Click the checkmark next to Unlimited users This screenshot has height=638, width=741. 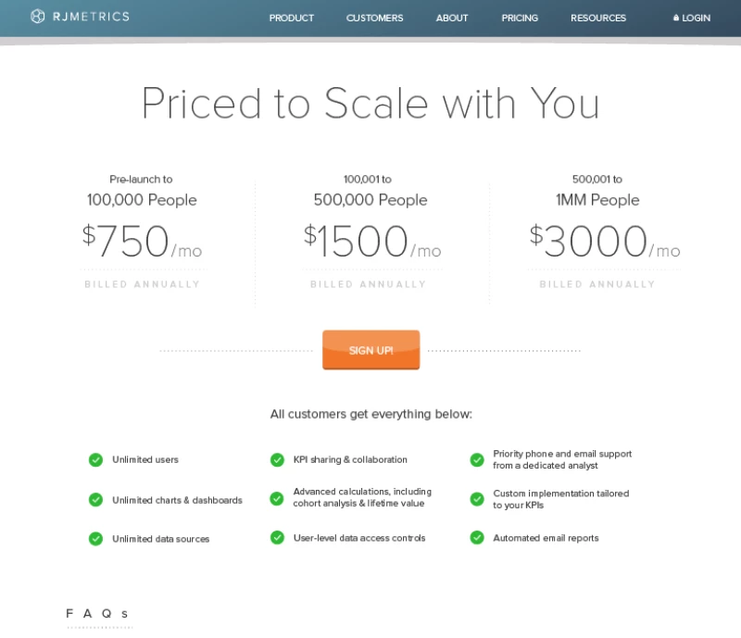95,459
